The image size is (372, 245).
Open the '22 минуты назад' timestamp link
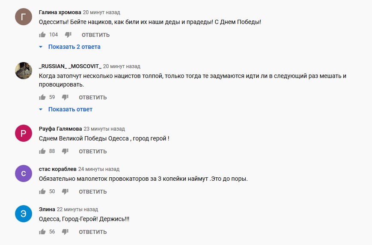coord(77,209)
